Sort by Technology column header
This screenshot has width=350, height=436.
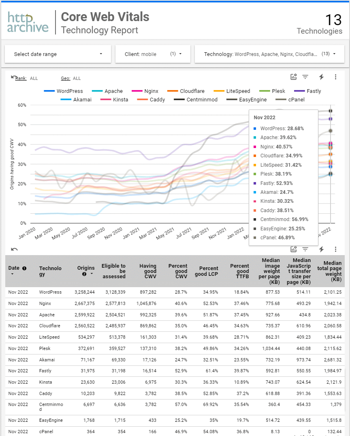(x=50, y=271)
